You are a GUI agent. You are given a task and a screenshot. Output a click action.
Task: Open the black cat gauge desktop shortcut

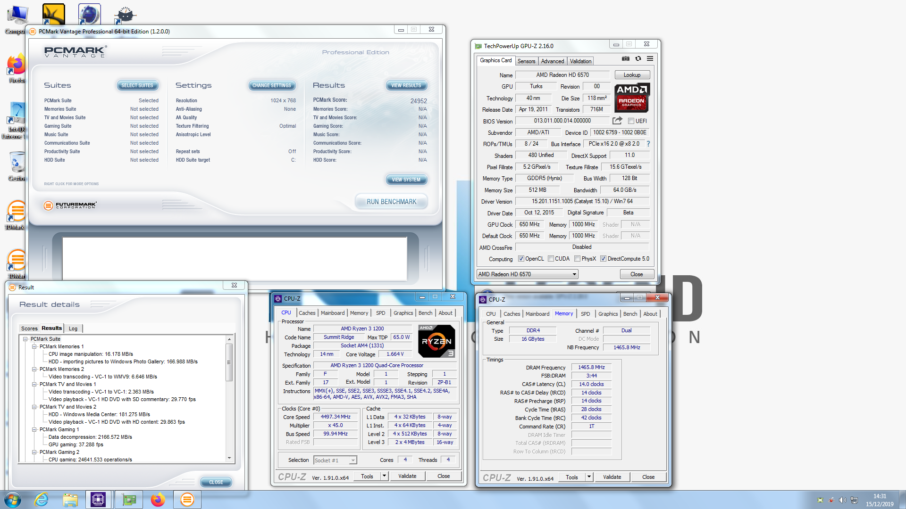pyautogui.click(x=125, y=14)
